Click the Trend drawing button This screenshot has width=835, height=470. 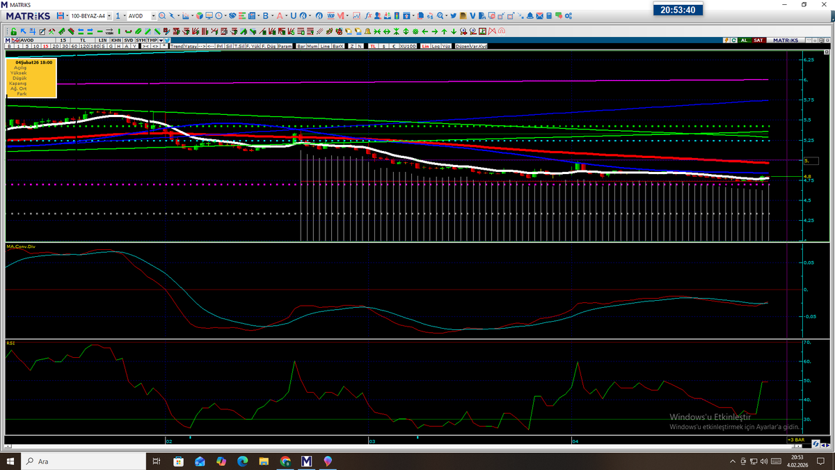pos(177,46)
